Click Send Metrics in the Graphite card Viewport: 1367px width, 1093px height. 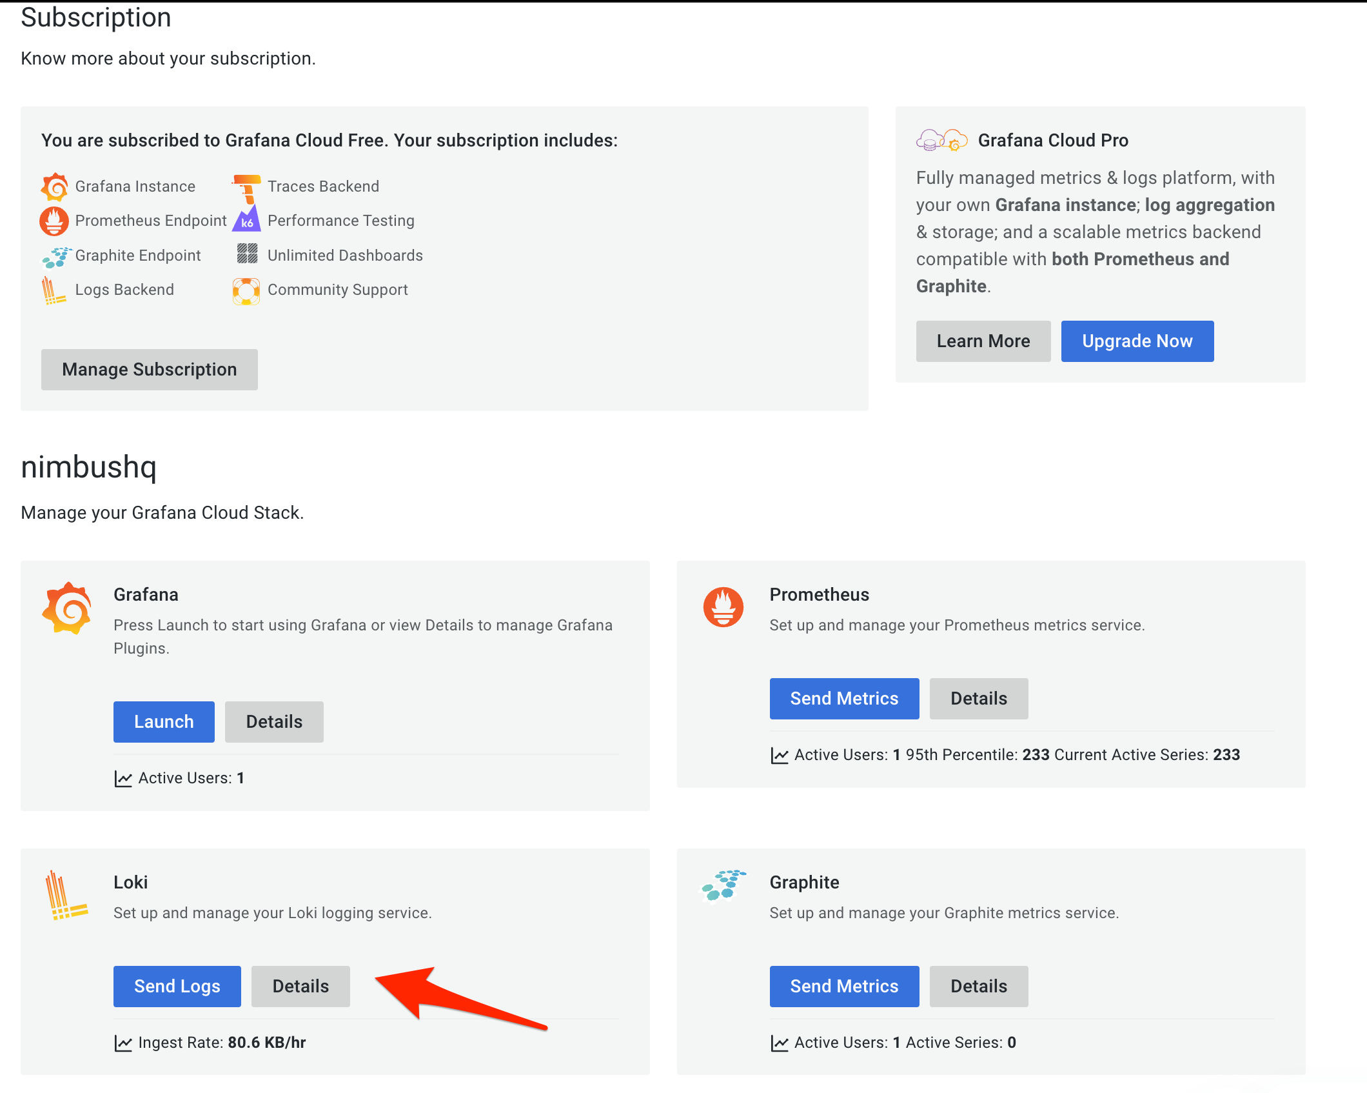click(844, 987)
